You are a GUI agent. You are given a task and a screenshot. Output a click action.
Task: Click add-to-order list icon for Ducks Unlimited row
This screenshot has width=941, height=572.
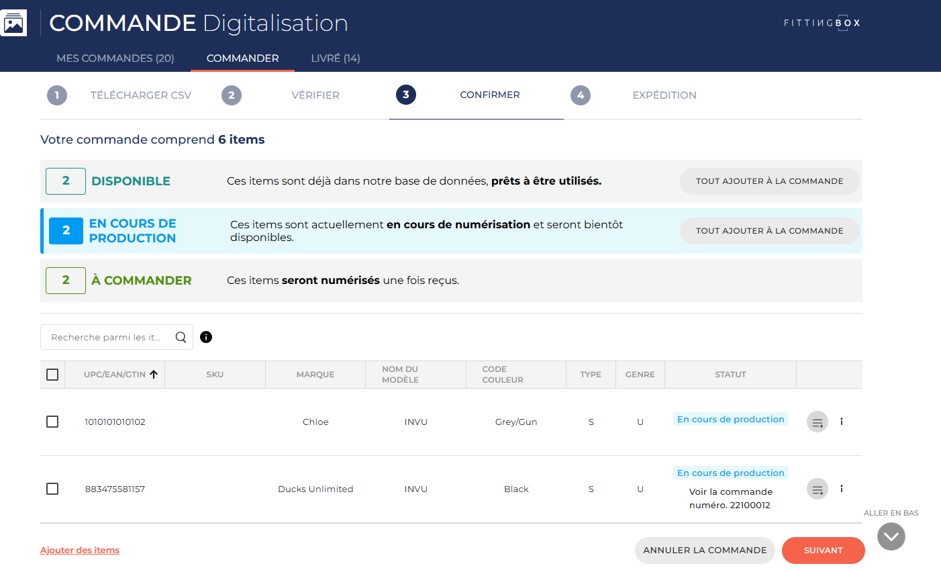pos(817,489)
